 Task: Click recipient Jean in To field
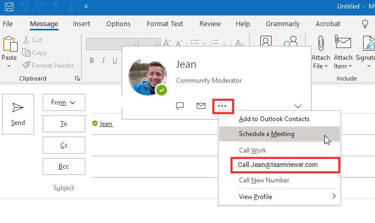pos(106,124)
